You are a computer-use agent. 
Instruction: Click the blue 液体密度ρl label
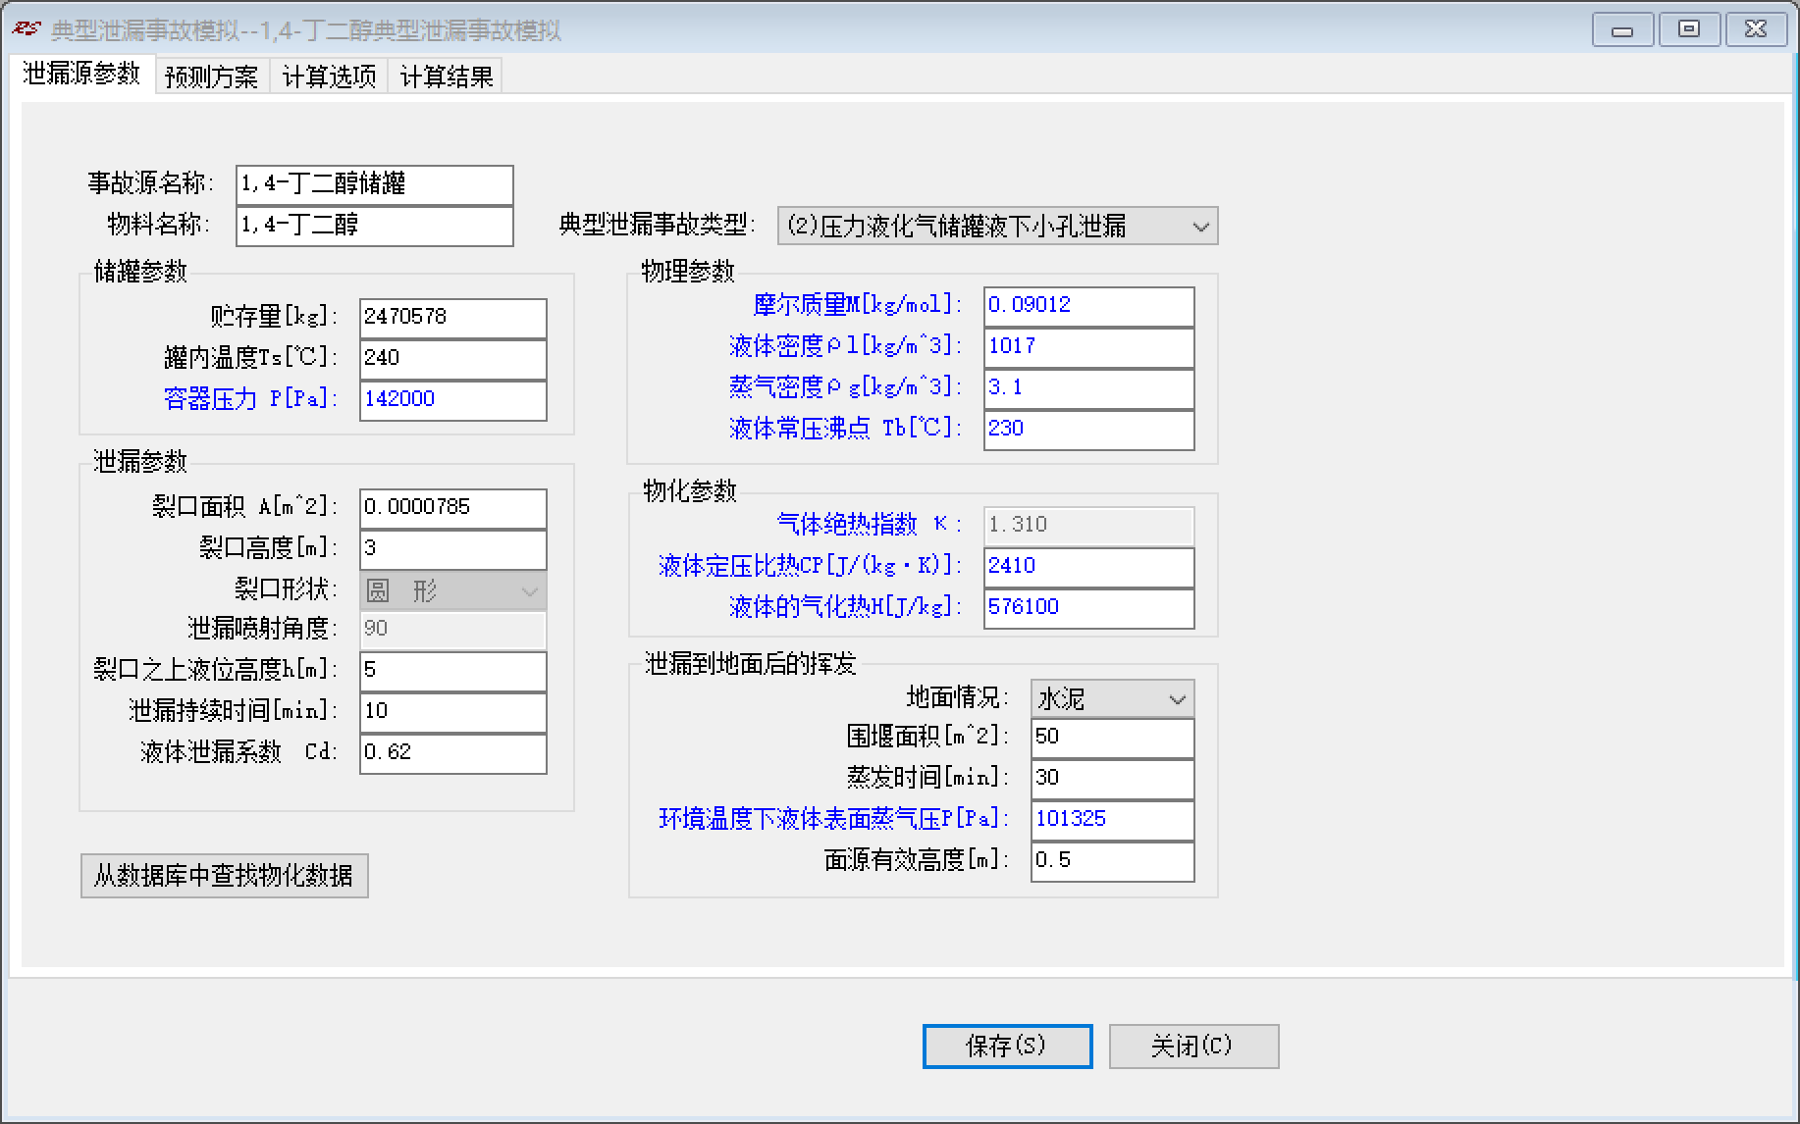click(846, 345)
